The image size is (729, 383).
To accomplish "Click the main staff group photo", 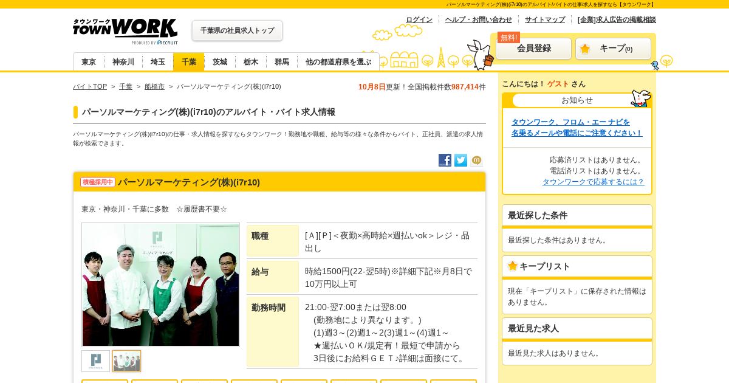I will [x=160, y=285].
